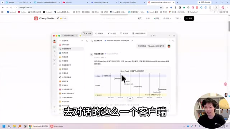Click the Gemini button in the Chrome title bar
230x129 pixels.
pos(204,3)
